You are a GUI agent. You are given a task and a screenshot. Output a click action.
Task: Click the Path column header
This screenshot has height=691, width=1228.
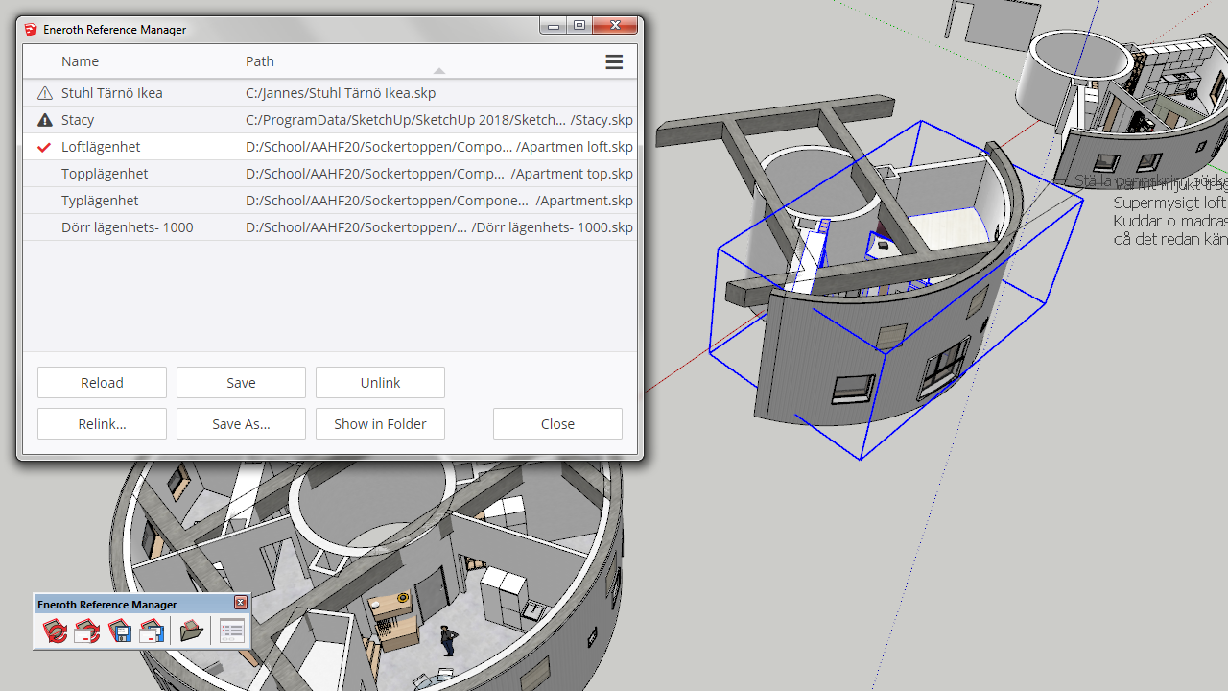pyautogui.click(x=259, y=60)
